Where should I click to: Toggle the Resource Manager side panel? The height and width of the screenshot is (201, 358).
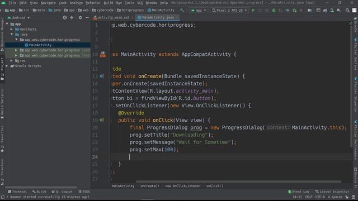click(x=2, y=35)
